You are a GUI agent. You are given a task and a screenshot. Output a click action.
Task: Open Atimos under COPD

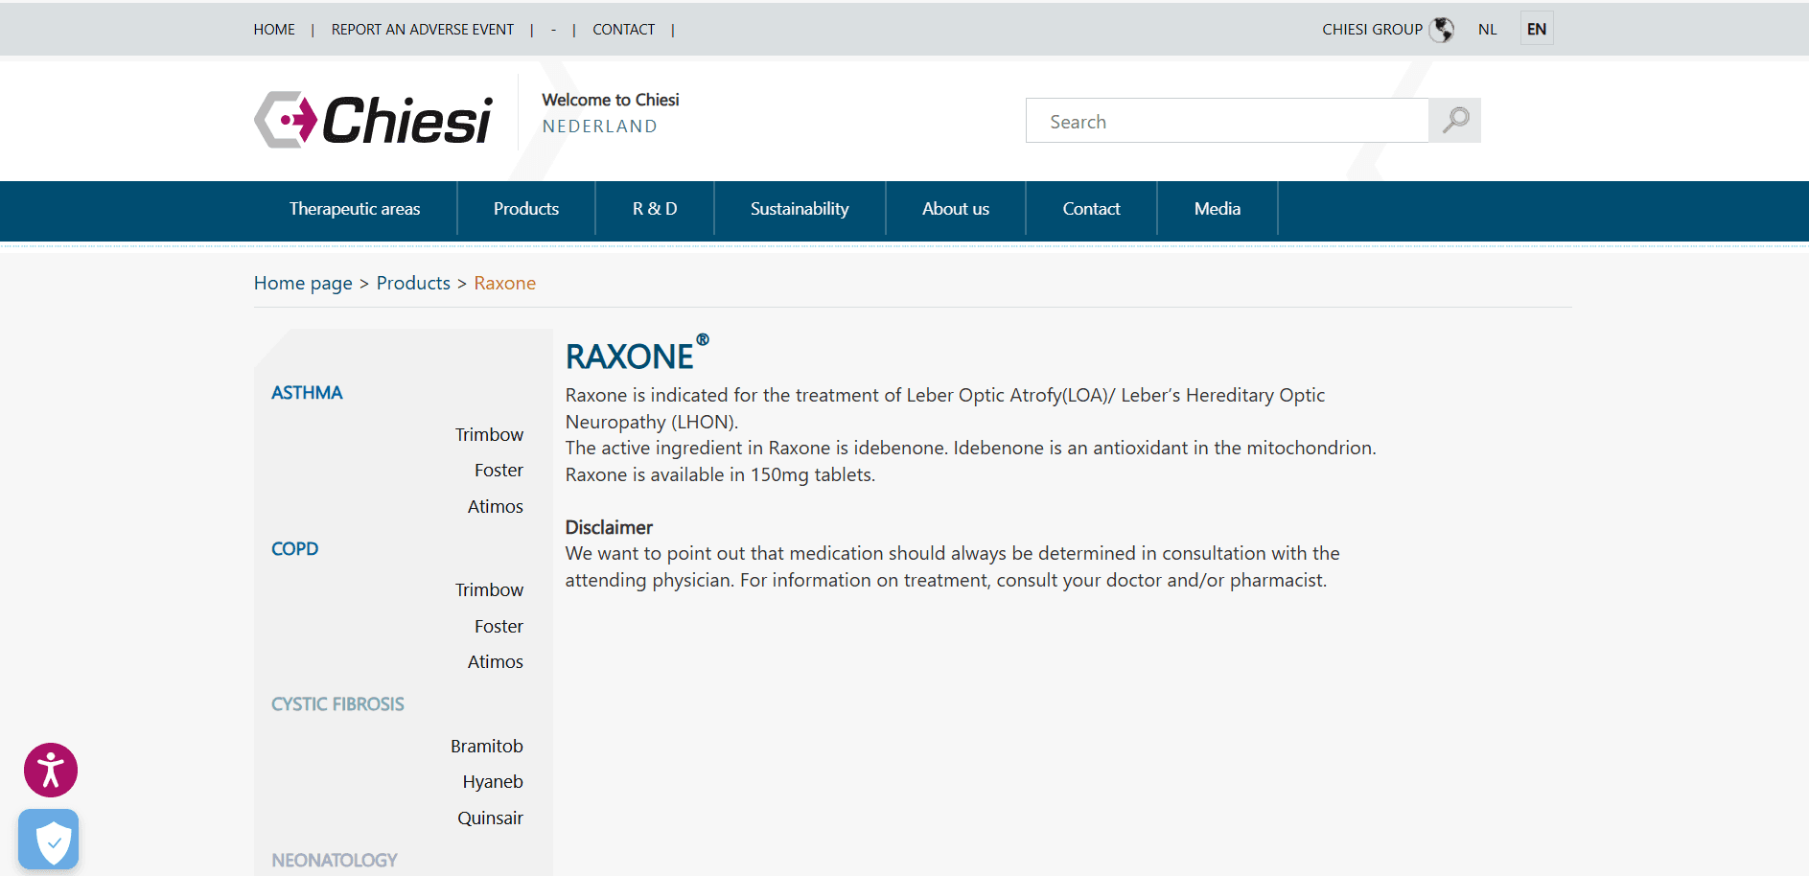(x=496, y=662)
